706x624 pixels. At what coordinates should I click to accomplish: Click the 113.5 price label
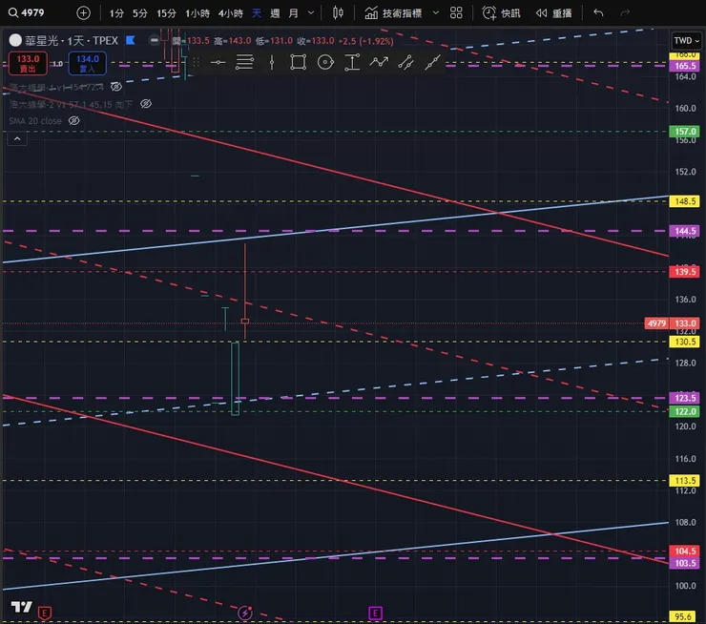(x=685, y=480)
